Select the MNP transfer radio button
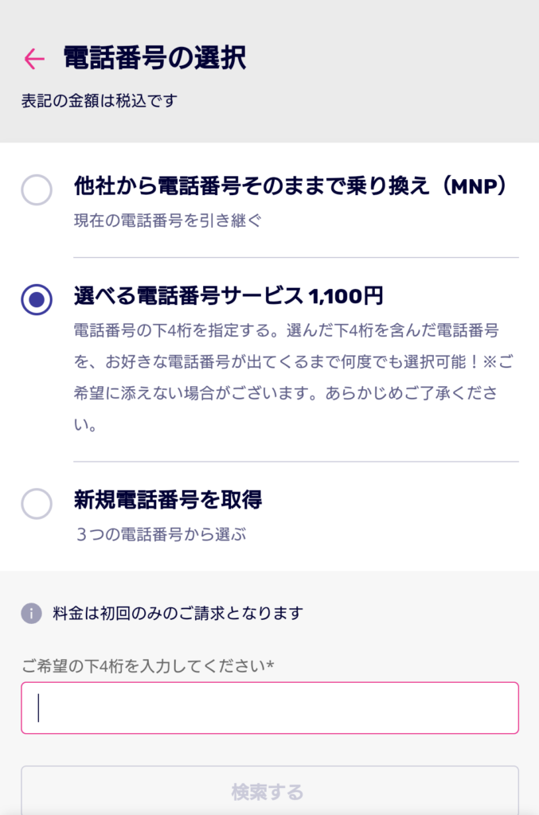This screenshot has height=815, width=539. (37, 190)
